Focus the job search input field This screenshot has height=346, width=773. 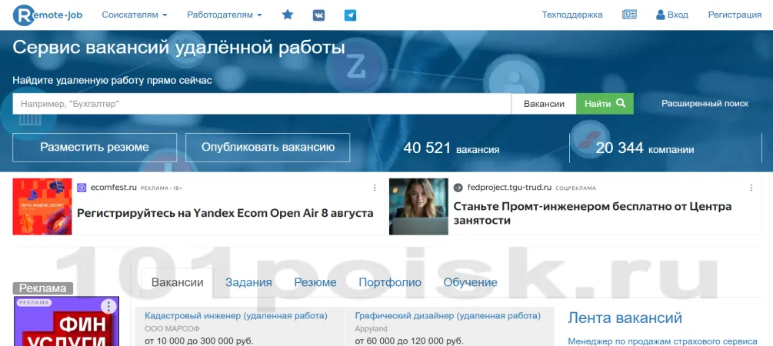coord(262,104)
